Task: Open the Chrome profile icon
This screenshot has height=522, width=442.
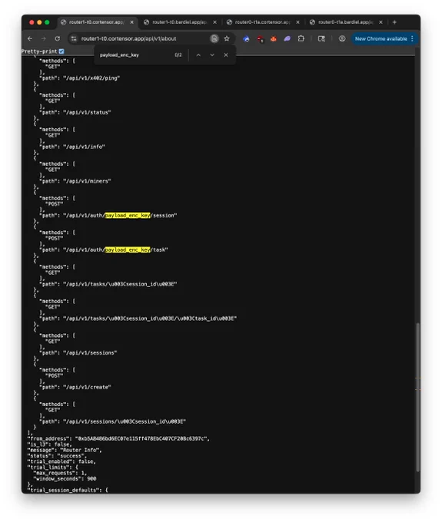Action: click(342, 38)
